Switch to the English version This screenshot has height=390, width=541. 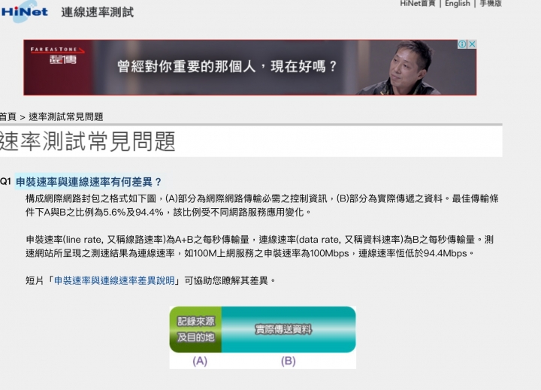coord(458,4)
